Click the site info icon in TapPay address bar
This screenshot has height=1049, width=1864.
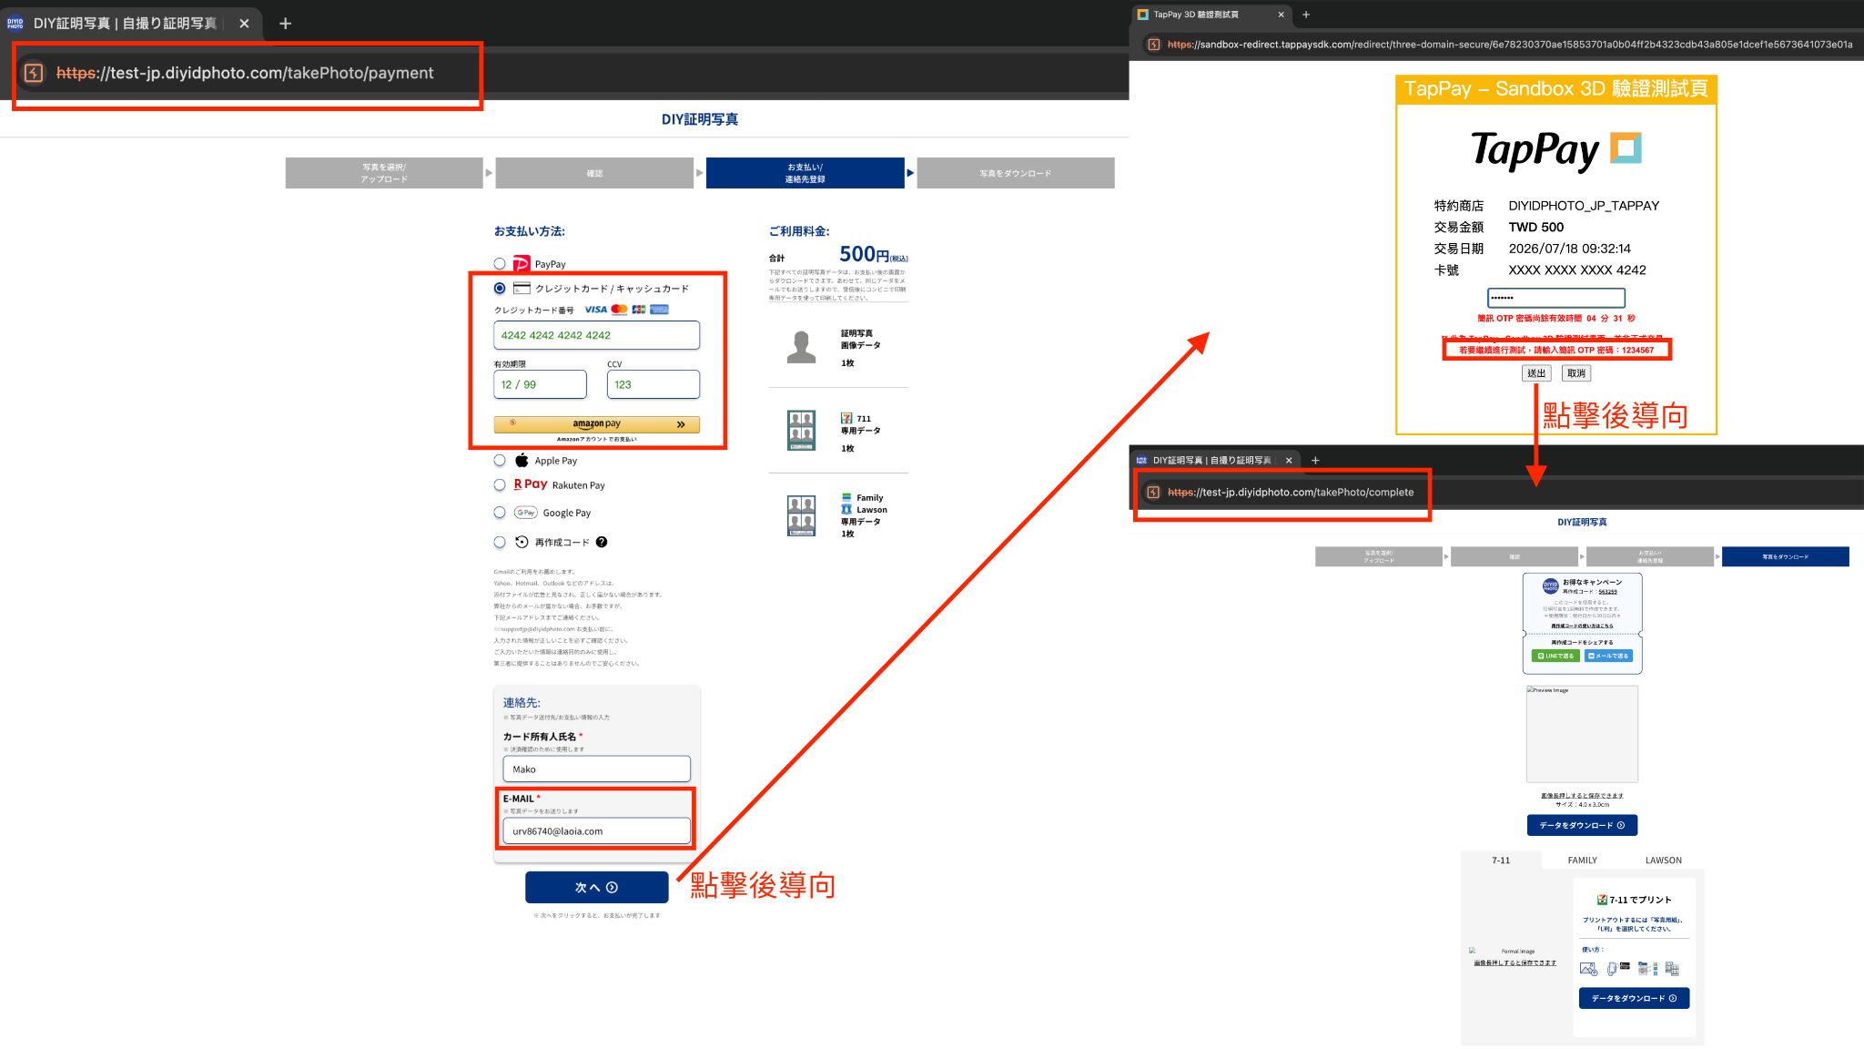point(1153,45)
